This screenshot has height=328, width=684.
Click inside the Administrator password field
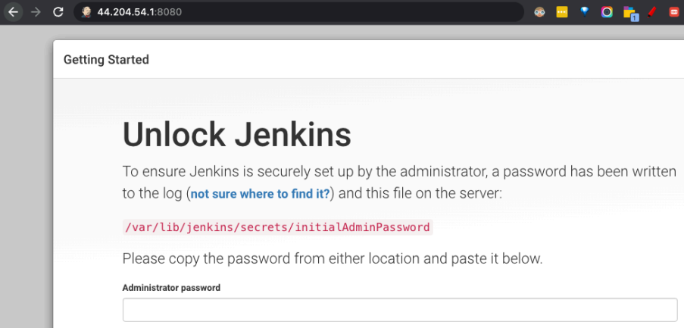(x=400, y=310)
